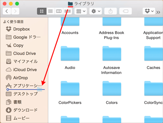Click the Caches folder name label
The height and width of the screenshot is (123, 163).
(153, 68)
